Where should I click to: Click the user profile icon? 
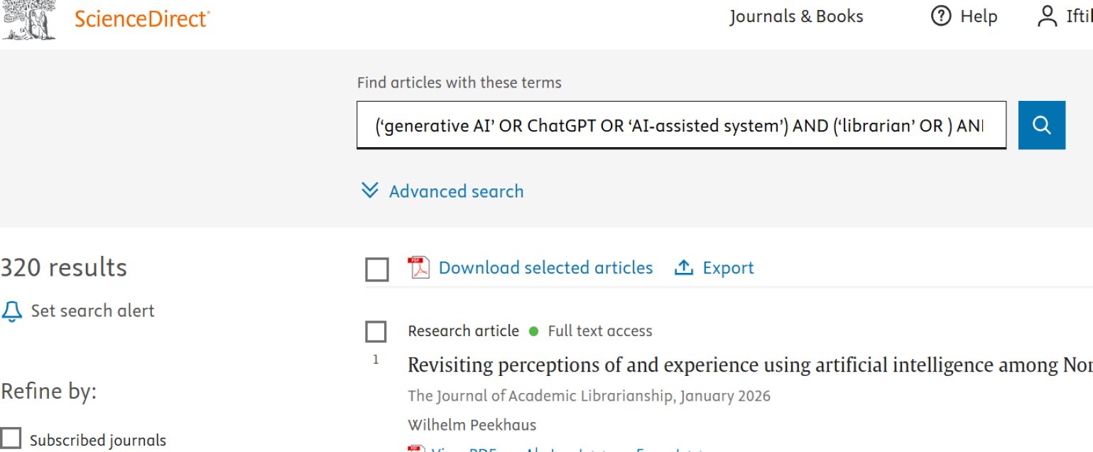pos(1048,16)
